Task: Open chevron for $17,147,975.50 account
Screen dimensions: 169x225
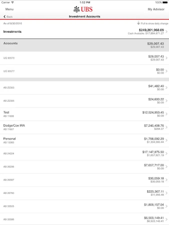Action: click(166, 153)
